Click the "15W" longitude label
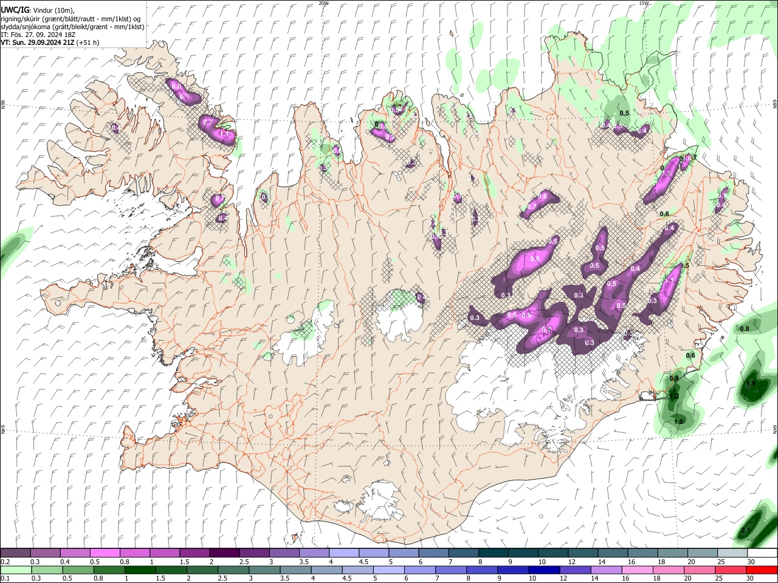778x583 pixels. click(644, 3)
